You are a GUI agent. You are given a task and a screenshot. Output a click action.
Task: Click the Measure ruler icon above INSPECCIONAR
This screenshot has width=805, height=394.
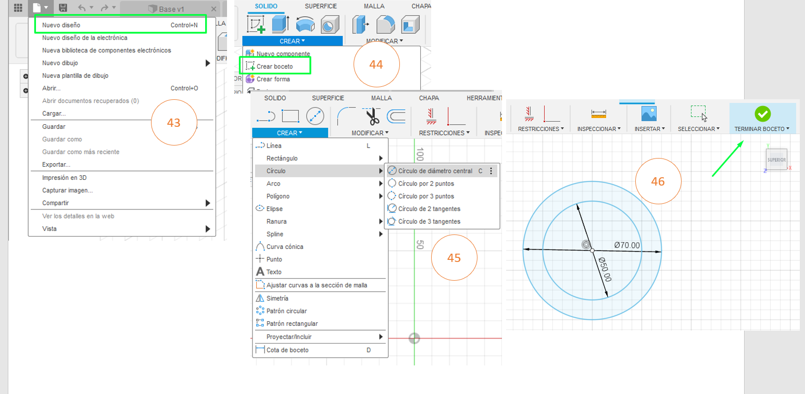click(599, 113)
